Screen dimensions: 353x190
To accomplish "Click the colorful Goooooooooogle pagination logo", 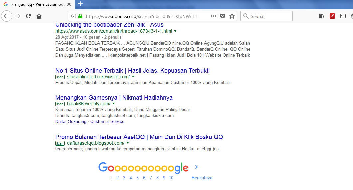I will coord(144,168).
